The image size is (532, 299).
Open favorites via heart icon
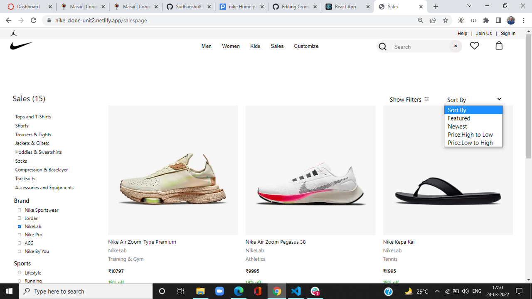coord(474,46)
